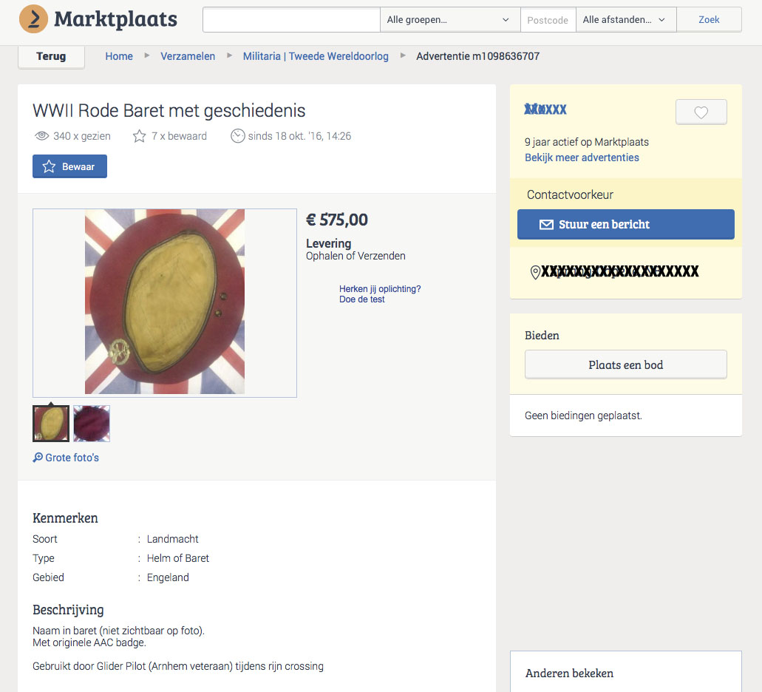The width and height of the screenshot is (762, 692).
Task: Click the star saved-count icon
Action: click(x=139, y=136)
